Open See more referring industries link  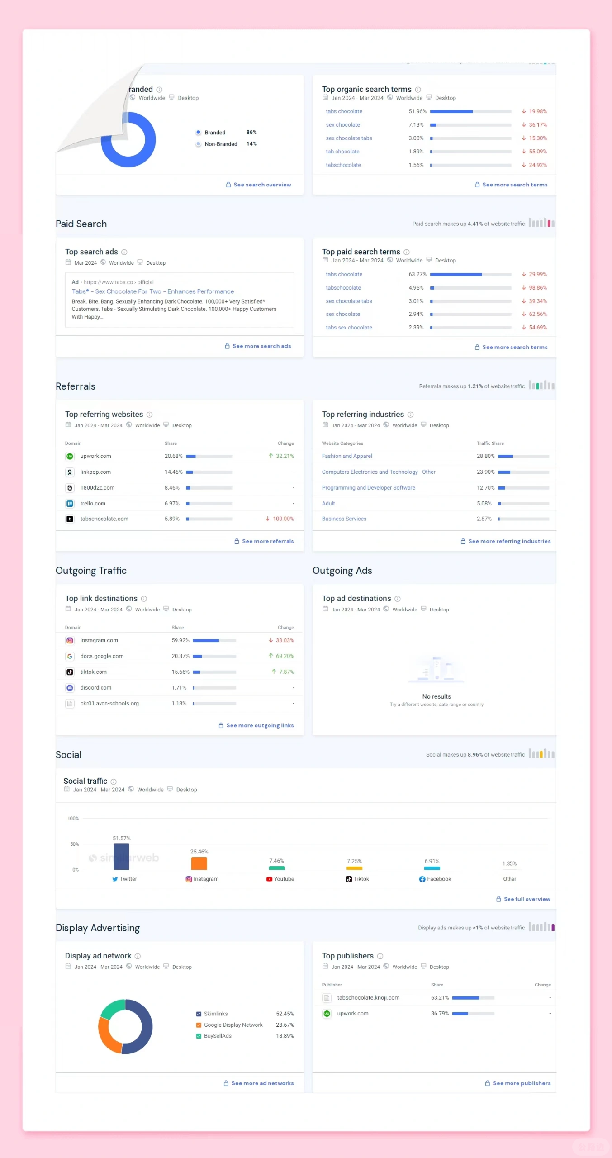click(x=506, y=541)
